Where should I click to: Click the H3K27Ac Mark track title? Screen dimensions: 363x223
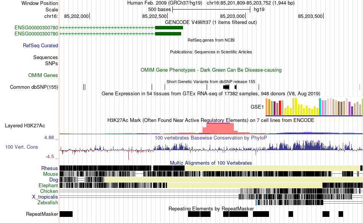(x=211, y=120)
